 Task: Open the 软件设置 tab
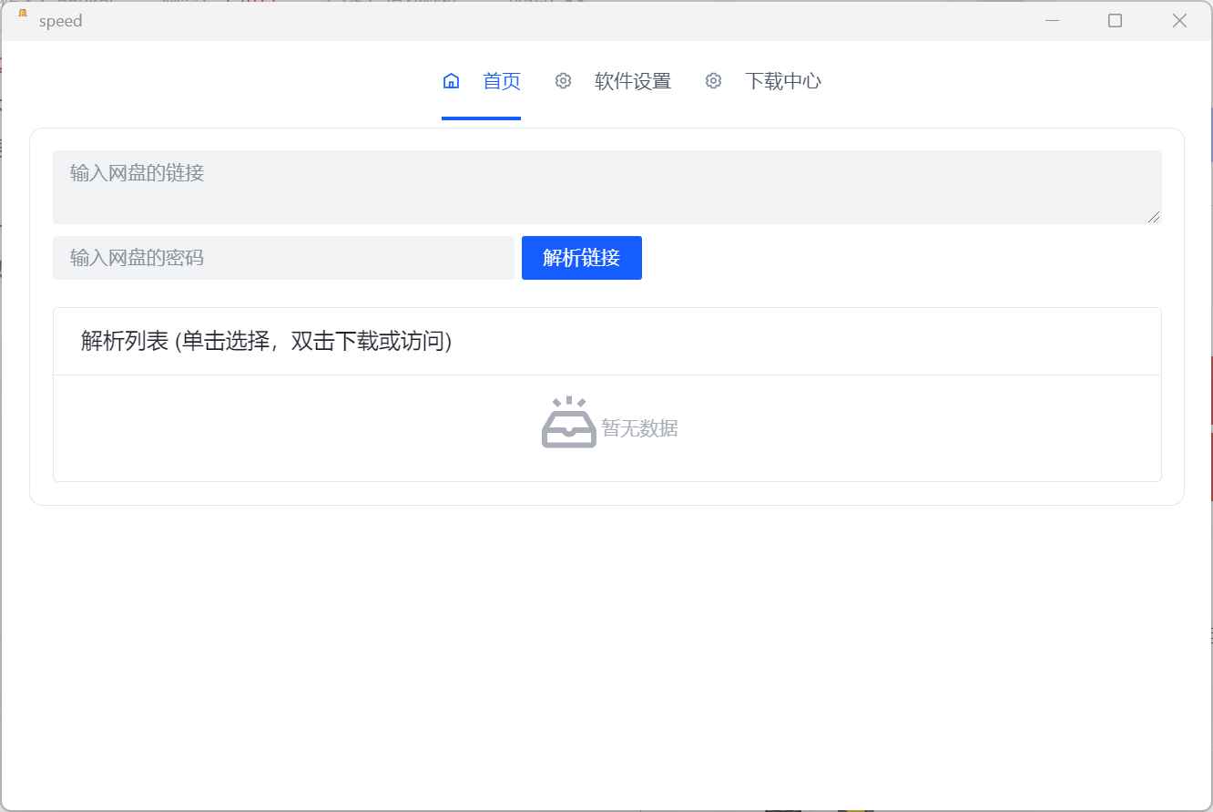tap(632, 80)
